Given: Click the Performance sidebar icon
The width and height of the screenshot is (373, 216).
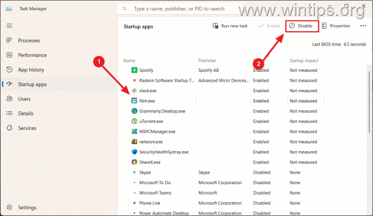Looking at the screenshot, I should [x=9, y=55].
